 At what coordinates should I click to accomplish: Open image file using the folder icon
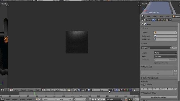[69, 90]
